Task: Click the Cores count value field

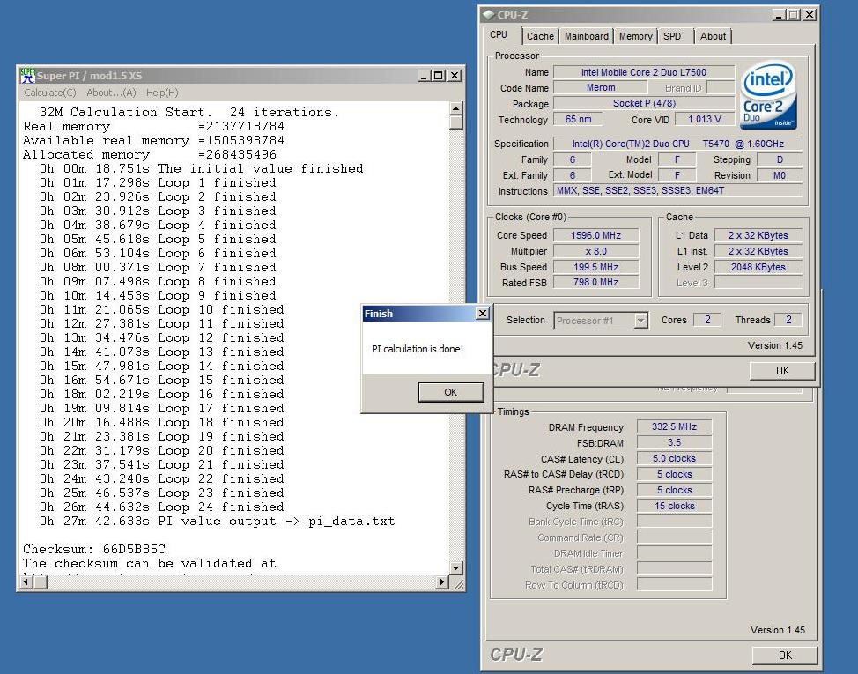Action: [707, 320]
